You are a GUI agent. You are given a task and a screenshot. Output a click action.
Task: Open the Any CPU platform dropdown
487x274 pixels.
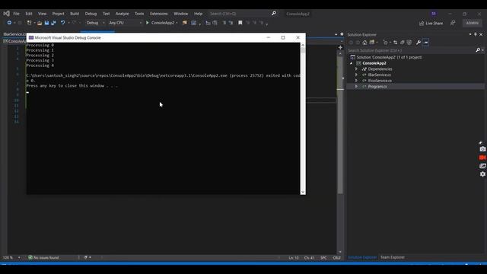pos(125,23)
